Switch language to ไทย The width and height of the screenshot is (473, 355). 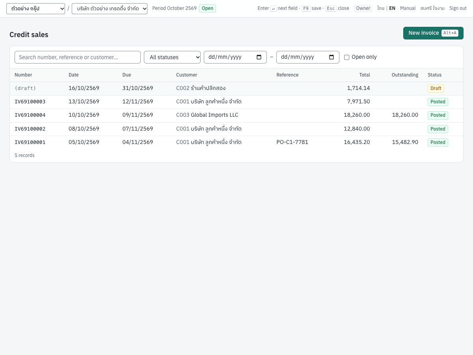(381, 8)
